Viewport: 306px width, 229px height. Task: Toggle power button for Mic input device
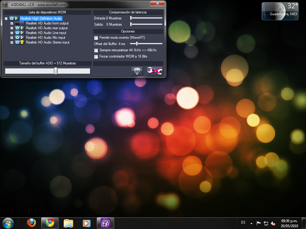click(x=17, y=37)
